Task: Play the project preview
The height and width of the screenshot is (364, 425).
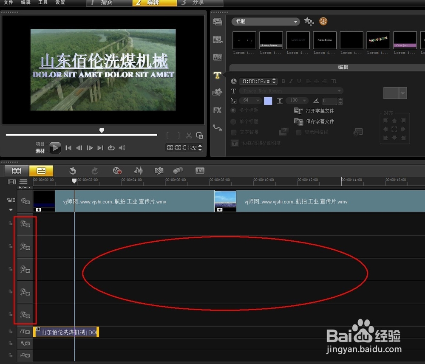Action: pyautogui.click(x=55, y=148)
